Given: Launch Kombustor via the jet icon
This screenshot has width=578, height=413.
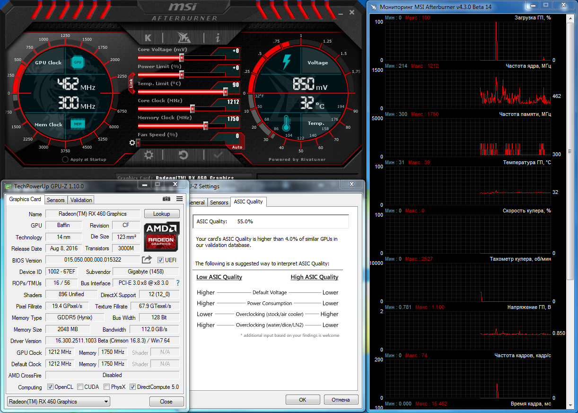Looking at the screenshot, I should point(184,38).
